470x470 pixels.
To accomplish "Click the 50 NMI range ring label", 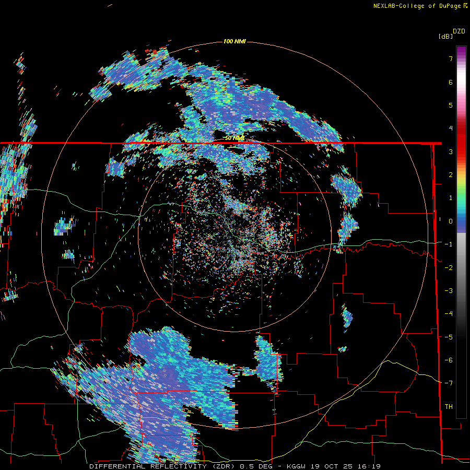I will tap(234, 138).
